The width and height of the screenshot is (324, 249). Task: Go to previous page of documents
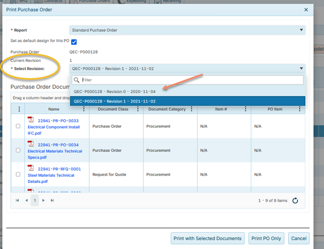pyautogui.click(x=26, y=200)
